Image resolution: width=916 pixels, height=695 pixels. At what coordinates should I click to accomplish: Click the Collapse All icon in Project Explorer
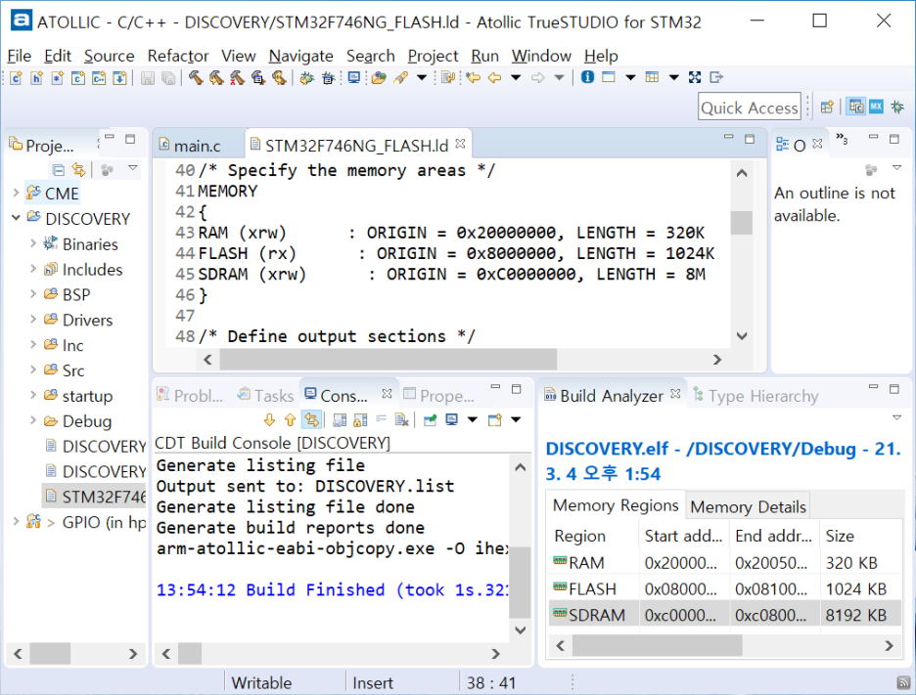point(58,170)
